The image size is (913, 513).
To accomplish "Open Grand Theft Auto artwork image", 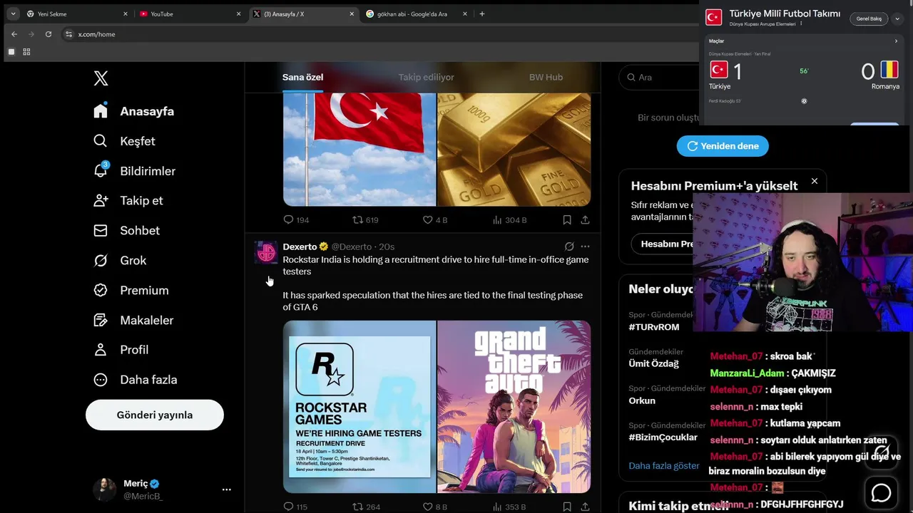I will coord(514,407).
